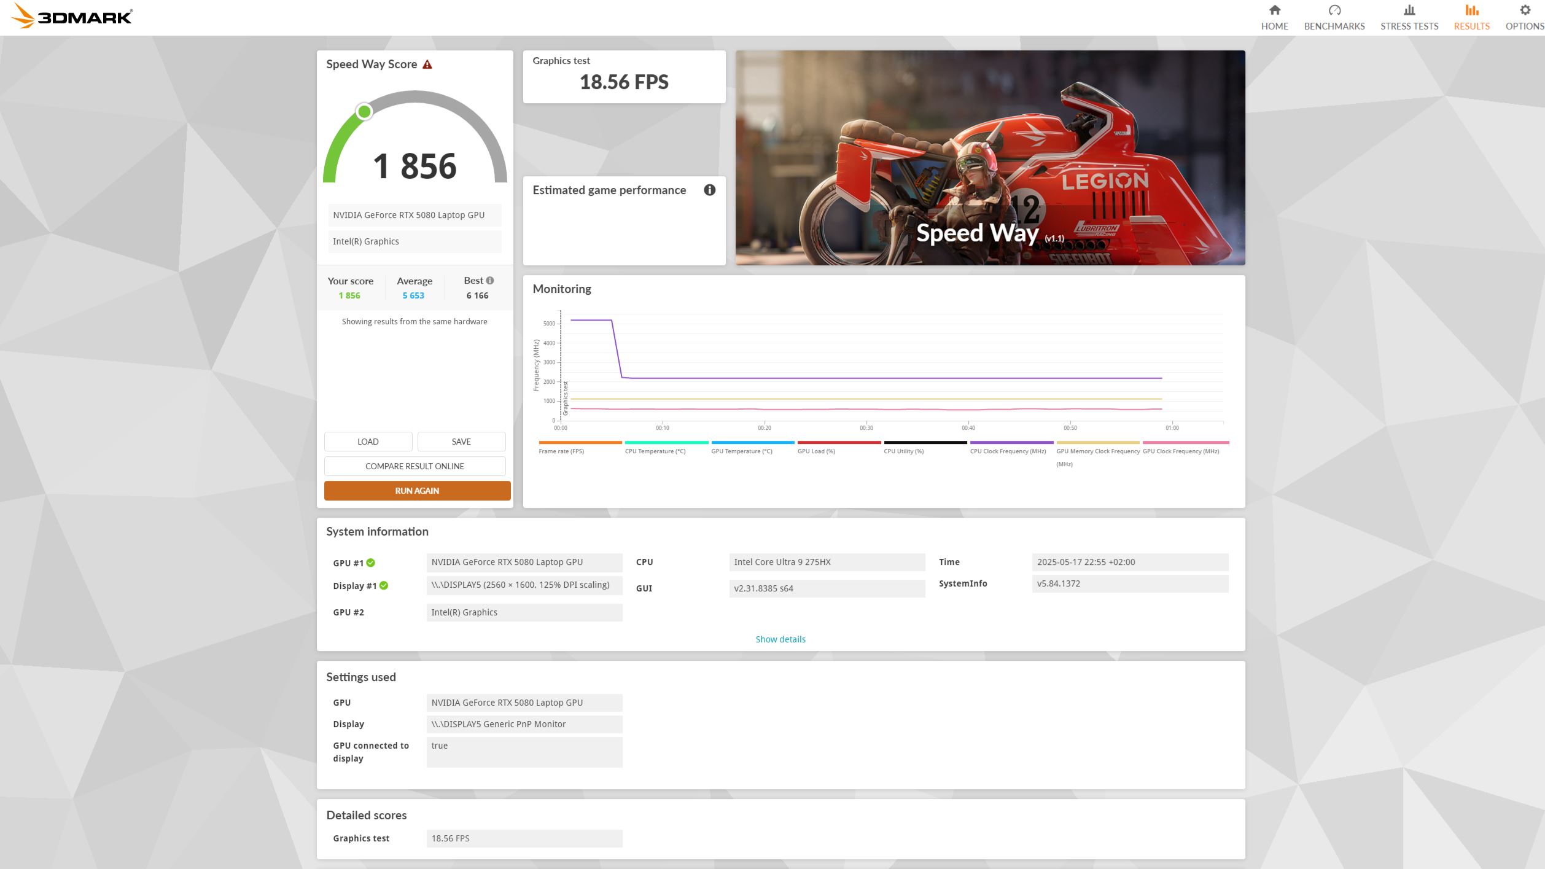Click GPU field under Settings used
This screenshot has width=1545, height=869.
524,703
